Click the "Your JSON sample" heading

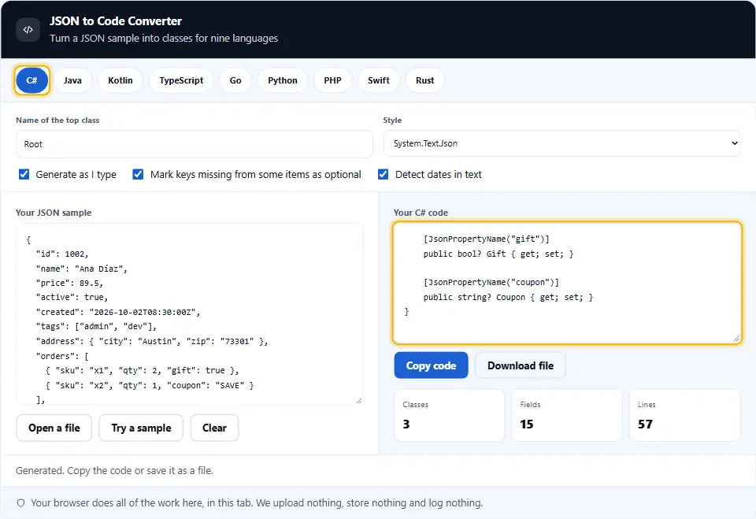[x=54, y=213]
